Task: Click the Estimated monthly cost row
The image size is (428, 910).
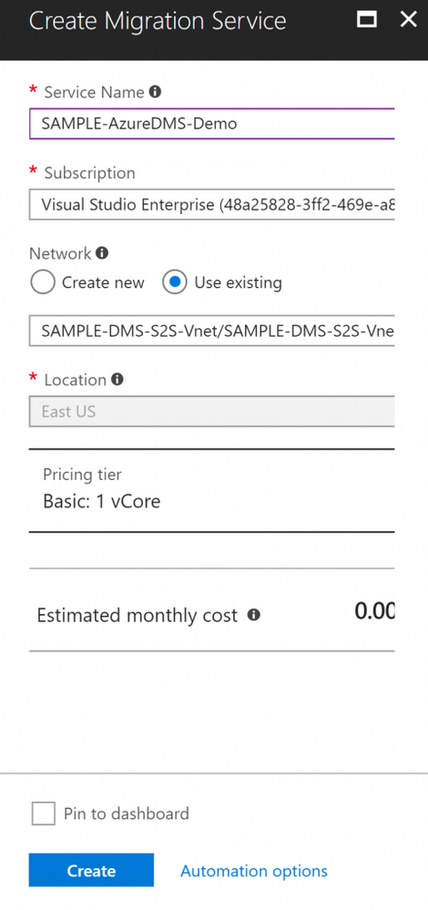Action: (x=211, y=610)
